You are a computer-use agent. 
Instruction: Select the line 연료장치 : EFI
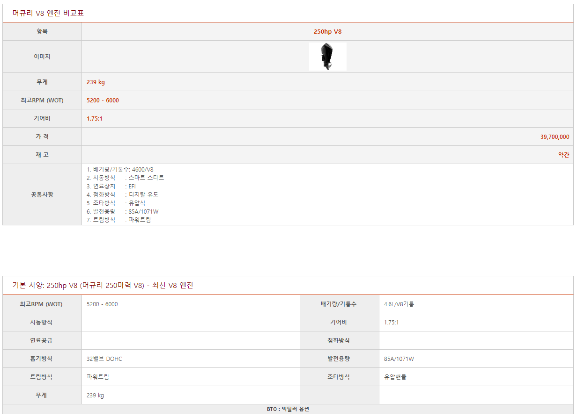click(x=111, y=186)
